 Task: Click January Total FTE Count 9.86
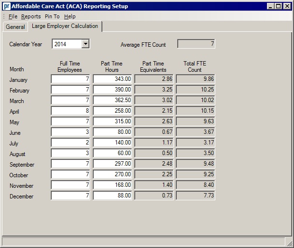pos(196,79)
